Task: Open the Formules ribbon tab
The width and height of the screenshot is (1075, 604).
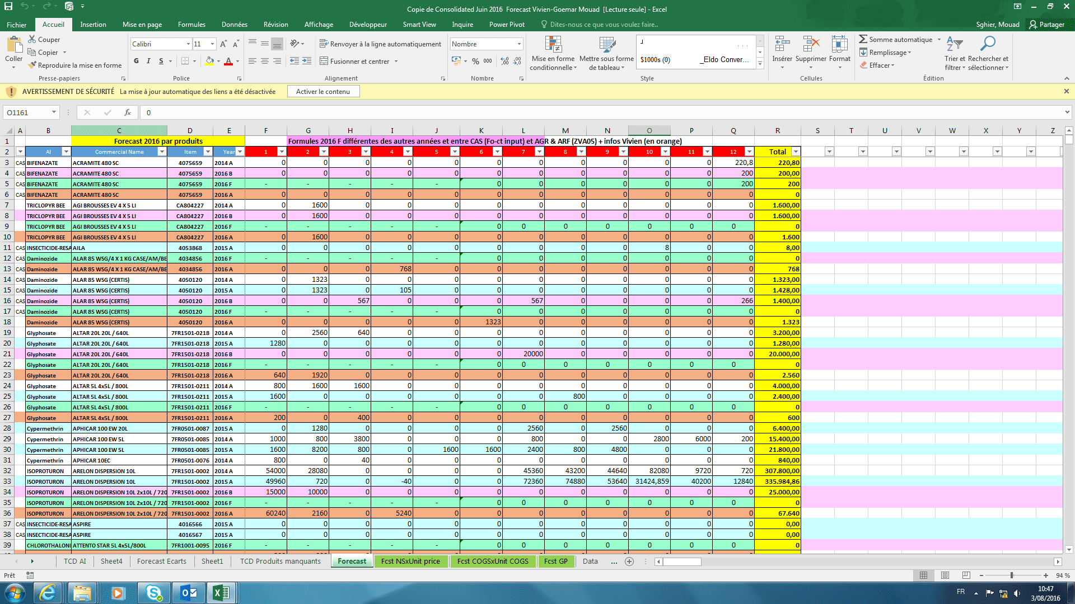Action: [191, 25]
